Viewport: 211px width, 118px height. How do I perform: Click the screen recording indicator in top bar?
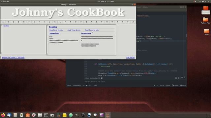(x=195, y=1)
